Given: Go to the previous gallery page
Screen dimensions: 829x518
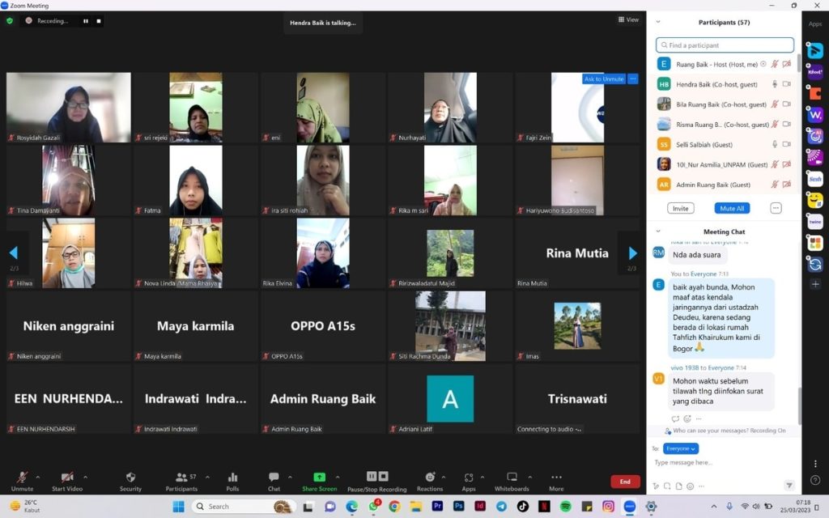Looking at the screenshot, I should click(x=14, y=253).
